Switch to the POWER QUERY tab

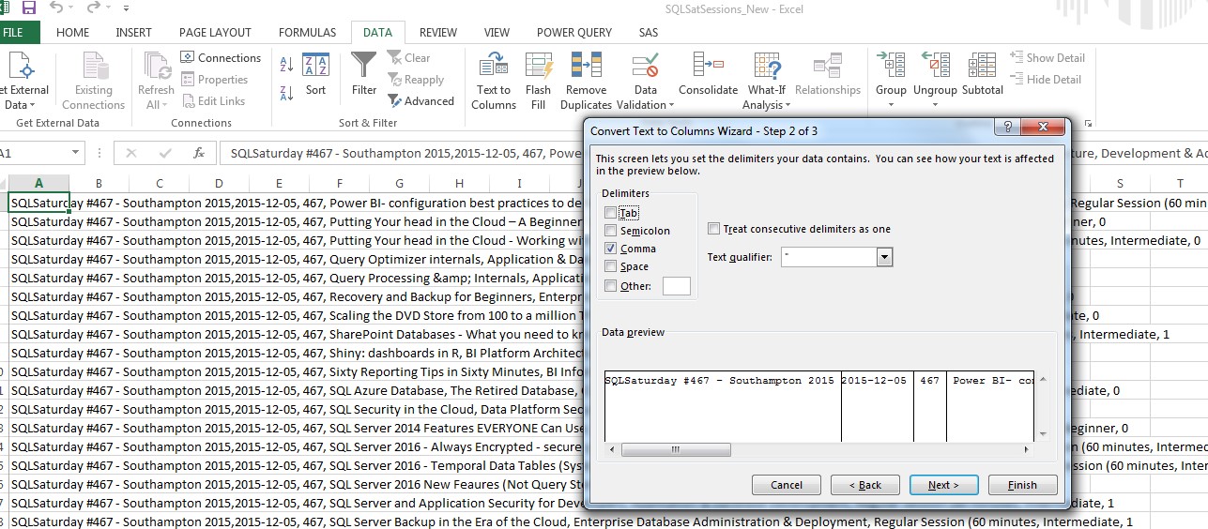coord(574,32)
